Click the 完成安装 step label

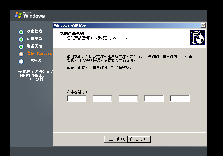coord(34,61)
